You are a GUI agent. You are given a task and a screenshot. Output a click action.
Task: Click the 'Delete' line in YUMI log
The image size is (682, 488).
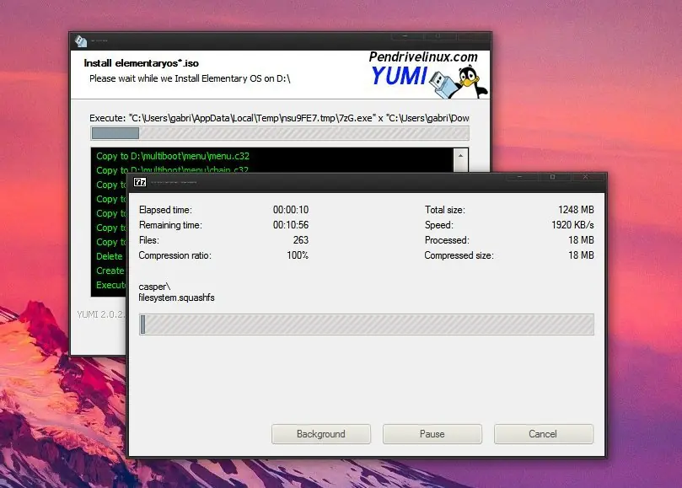coord(110,256)
